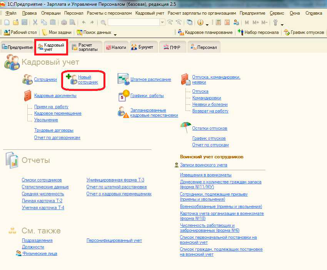Click the window list icon
The image size is (327, 270).
(x=190, y=22)
